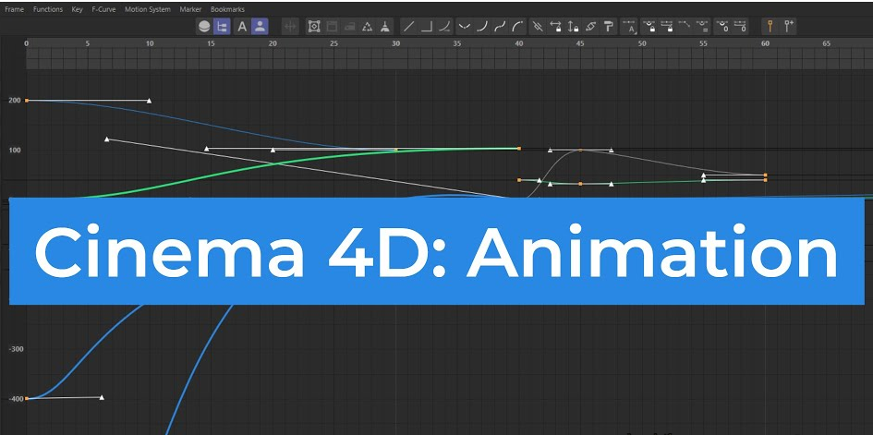Open the Bookmarks menu
The height and width of the screenshot is (435, 873).
point(227,9)
